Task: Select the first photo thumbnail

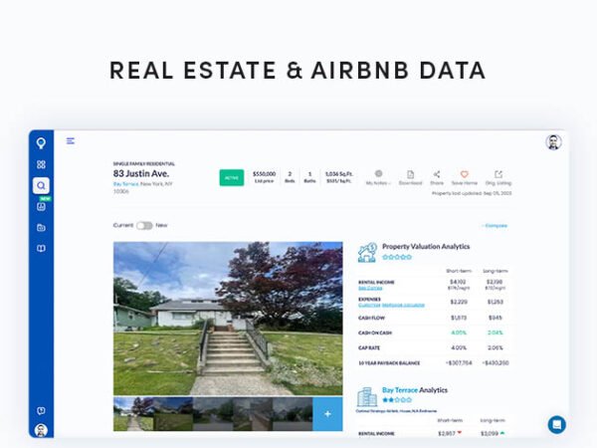Action: 132,413
